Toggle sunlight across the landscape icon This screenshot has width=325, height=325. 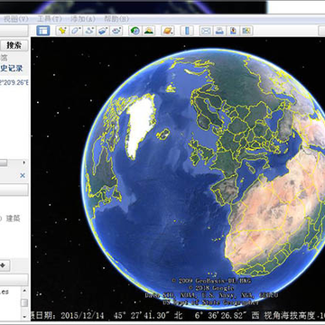tap(149, 31)
